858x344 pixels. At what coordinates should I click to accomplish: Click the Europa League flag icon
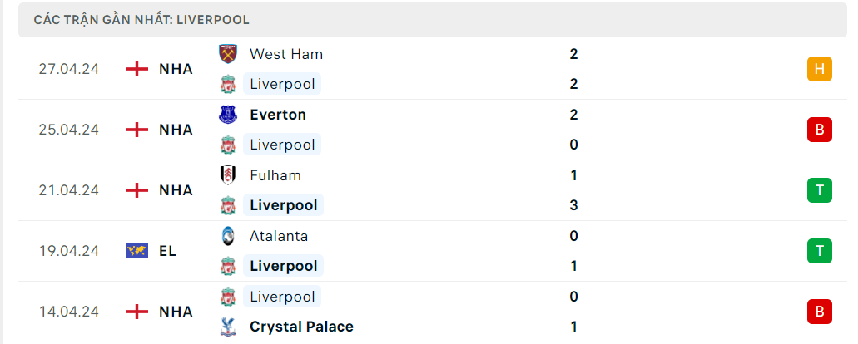tap(136, 251)
